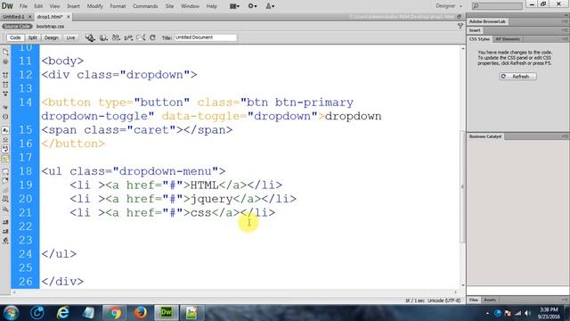The width and height of the screenshot is (570, 321).
Task: Switch to Code view
Action: (x=15, y=37)
